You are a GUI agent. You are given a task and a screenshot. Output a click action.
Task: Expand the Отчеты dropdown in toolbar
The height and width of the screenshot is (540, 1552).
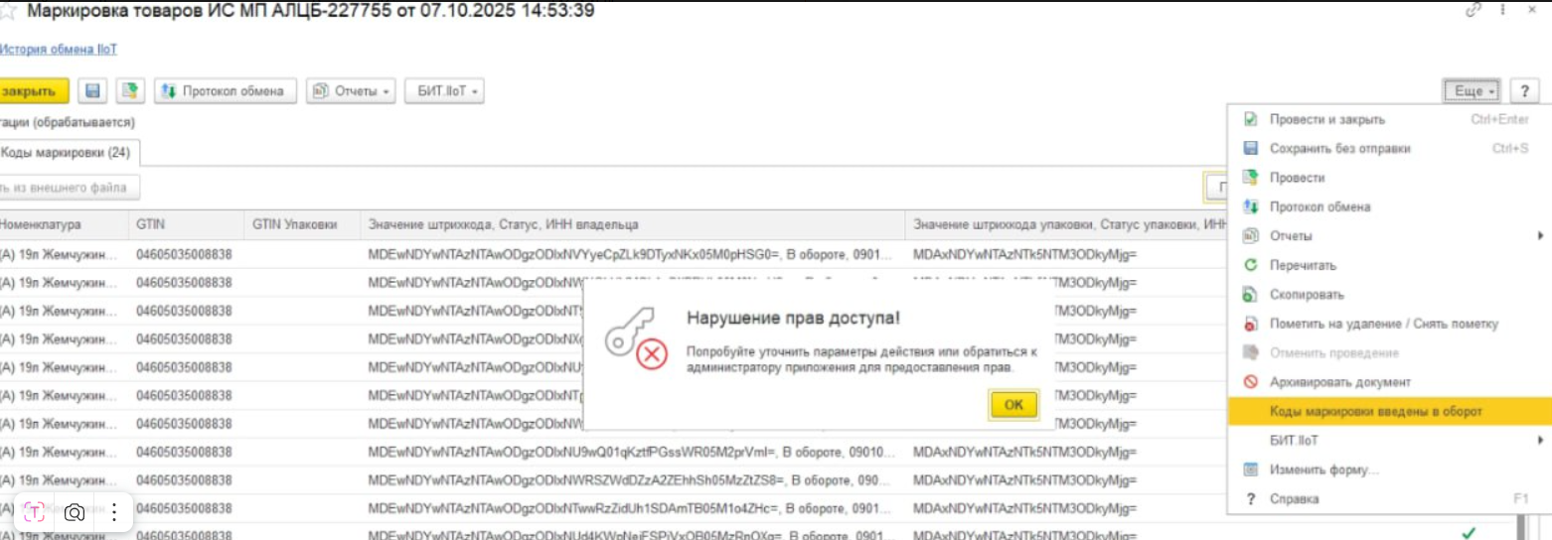[x=351, y=91]
